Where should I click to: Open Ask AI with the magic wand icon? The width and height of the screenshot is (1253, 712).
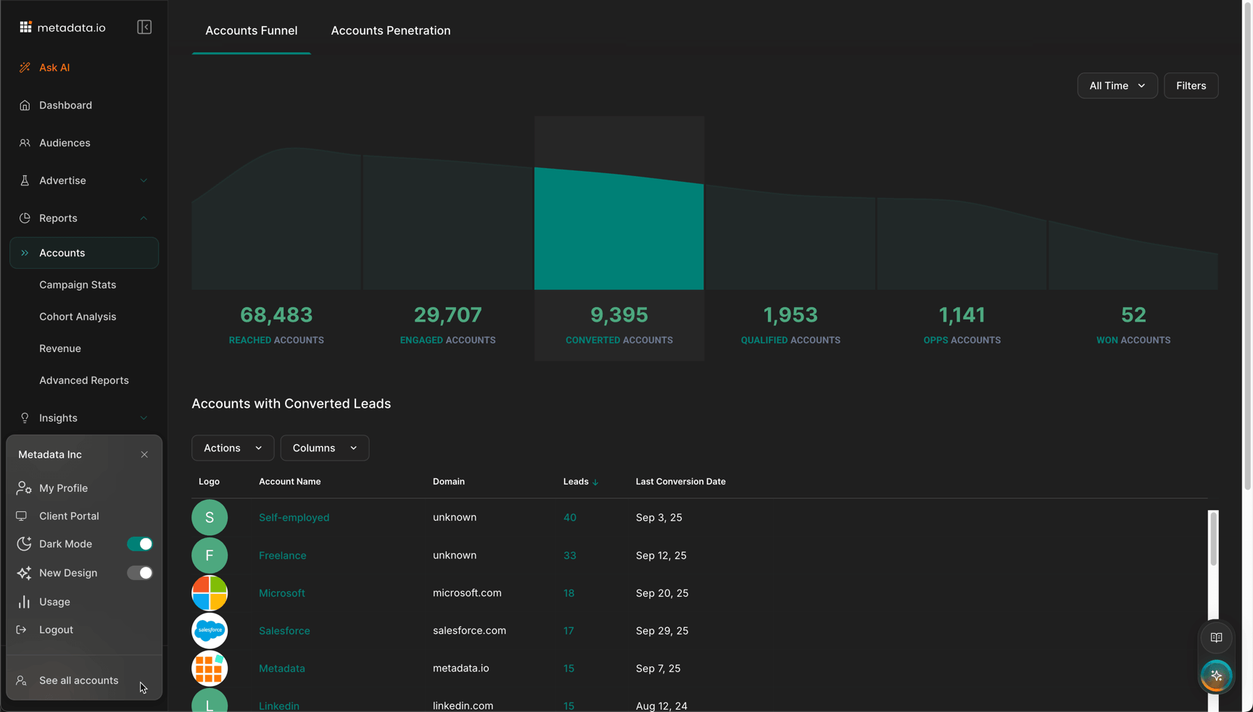[x=25, y=67]
